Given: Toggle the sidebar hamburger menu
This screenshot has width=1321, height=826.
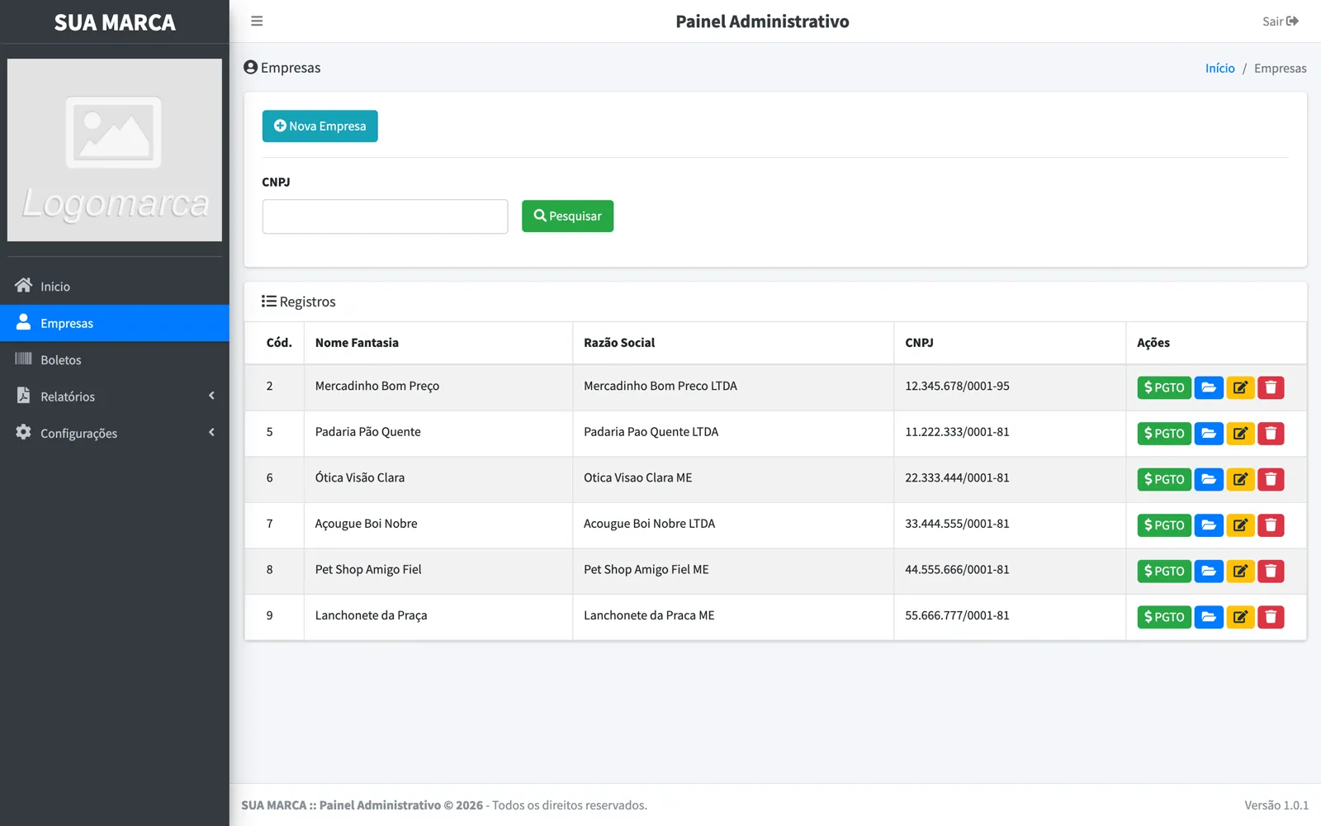Looking at the screenshot, I should pos(257,21).
